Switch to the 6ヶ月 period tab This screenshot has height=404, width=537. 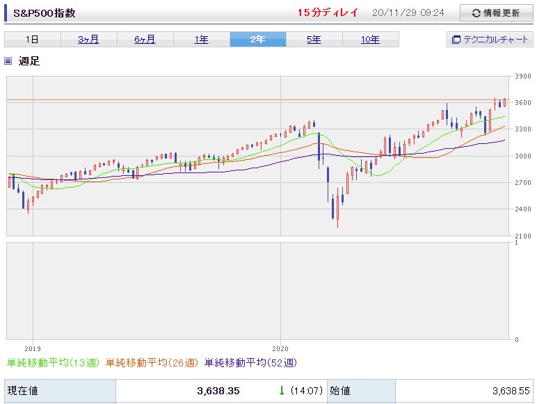click(145, 40)
